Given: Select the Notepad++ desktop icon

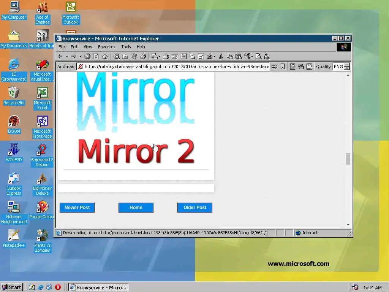Looking at the screenshot, I should (x=14, y=239).
